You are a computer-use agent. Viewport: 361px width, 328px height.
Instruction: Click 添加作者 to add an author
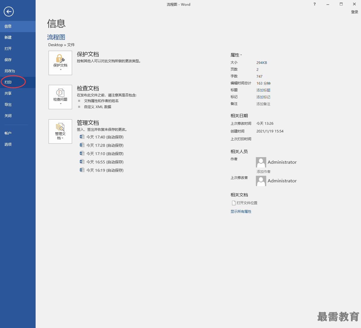264,172
